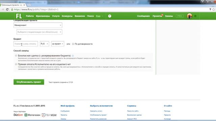Click the info icon next to Безопасная сделка
This screenshot has height=121, width=216.
[x=73, y=56]
